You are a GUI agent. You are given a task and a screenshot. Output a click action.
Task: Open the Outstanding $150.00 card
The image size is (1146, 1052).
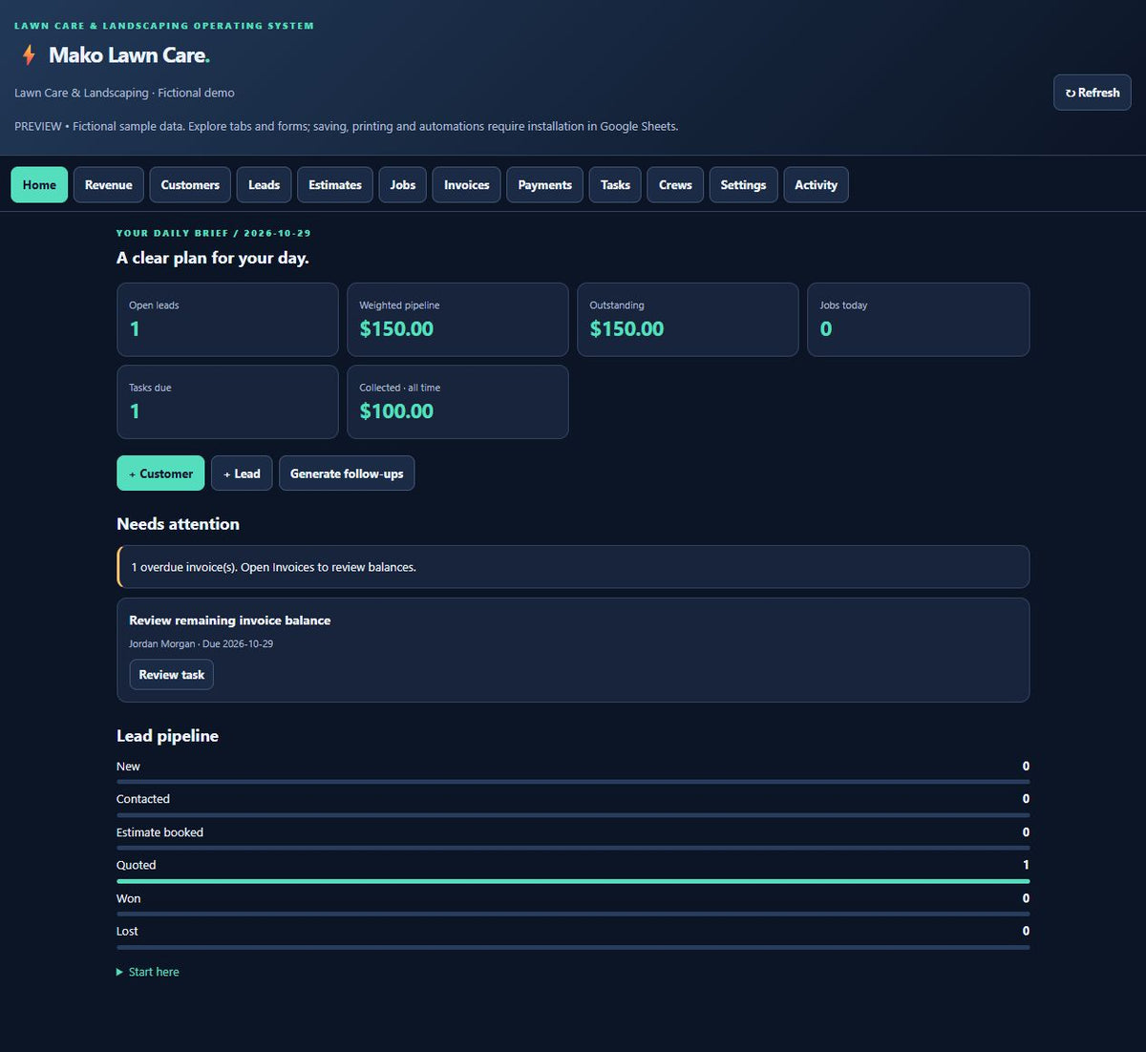688,320
